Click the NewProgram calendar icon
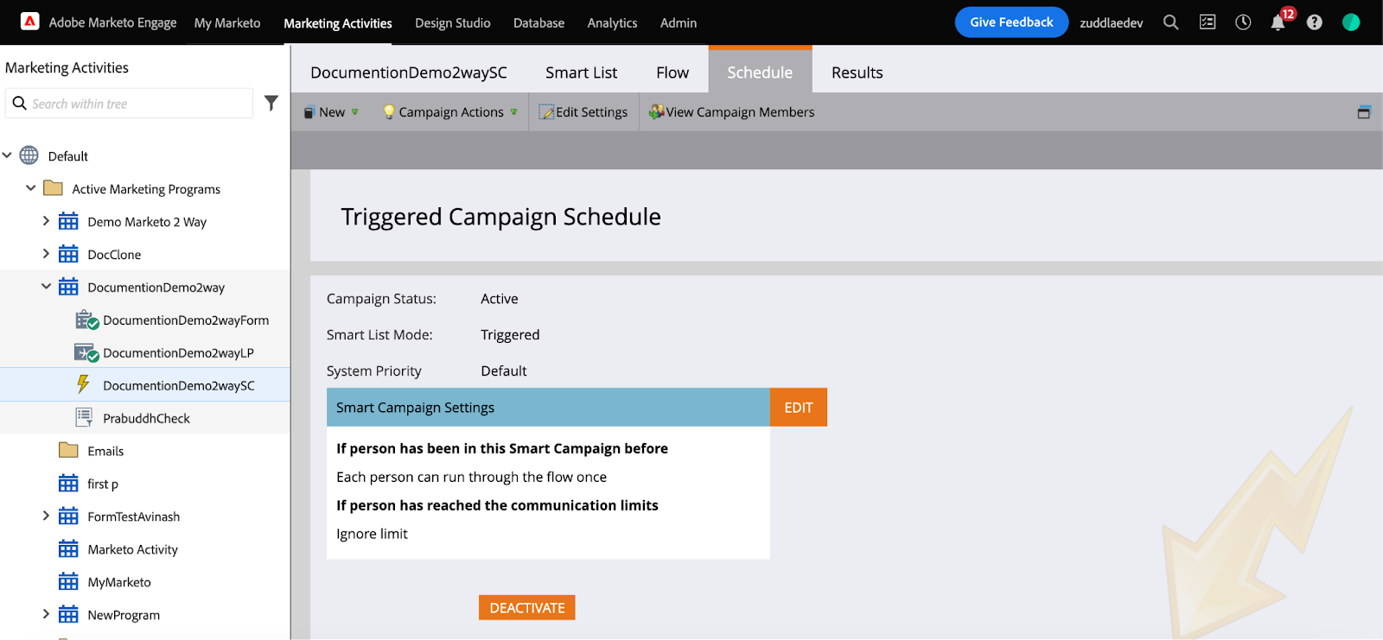The height and width of the screenshot is (640, 1383). click(68, 615)
